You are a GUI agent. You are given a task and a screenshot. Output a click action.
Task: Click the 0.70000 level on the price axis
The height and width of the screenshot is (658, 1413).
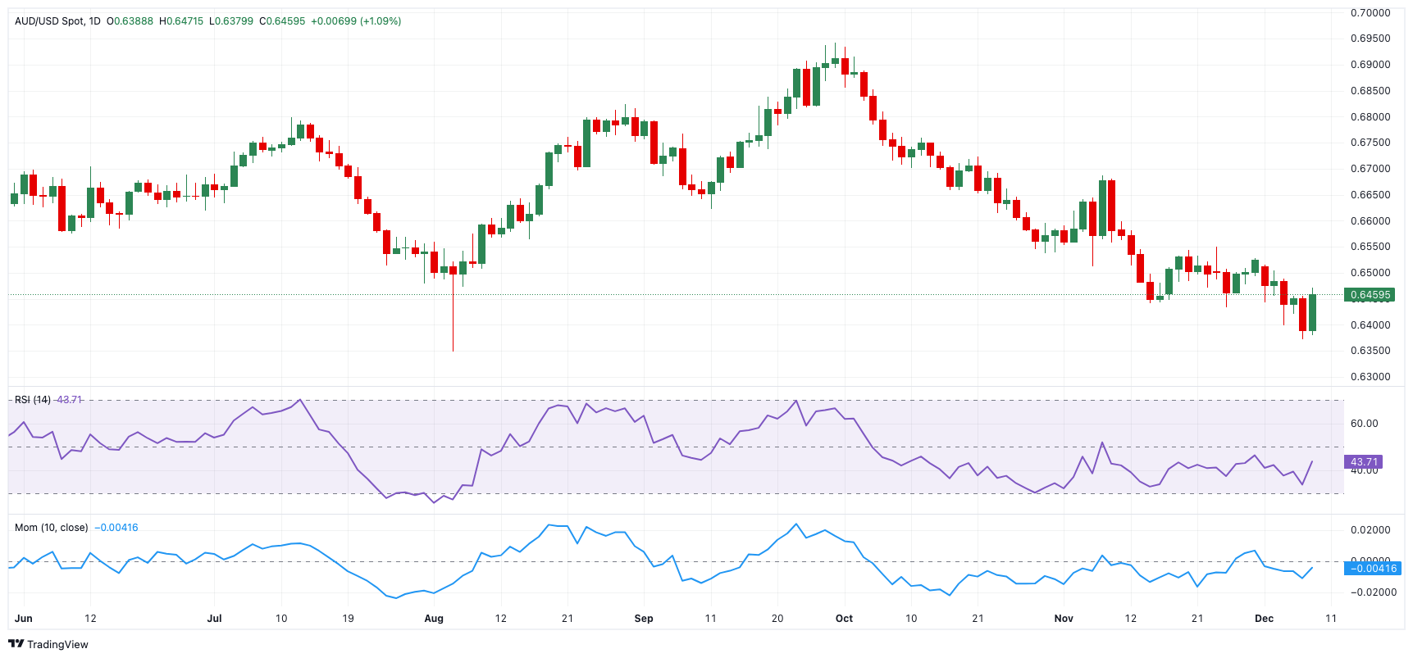1370,13
